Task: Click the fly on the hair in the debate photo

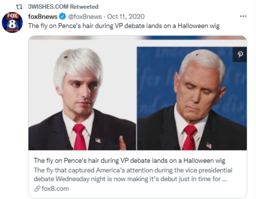Action: tap(197, 54)
